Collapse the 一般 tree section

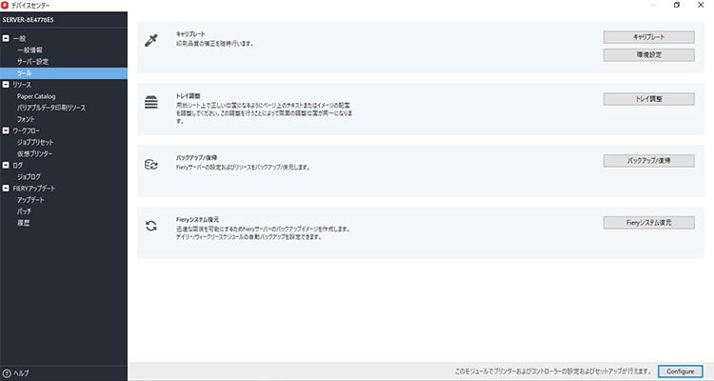[x=6, y=38]
